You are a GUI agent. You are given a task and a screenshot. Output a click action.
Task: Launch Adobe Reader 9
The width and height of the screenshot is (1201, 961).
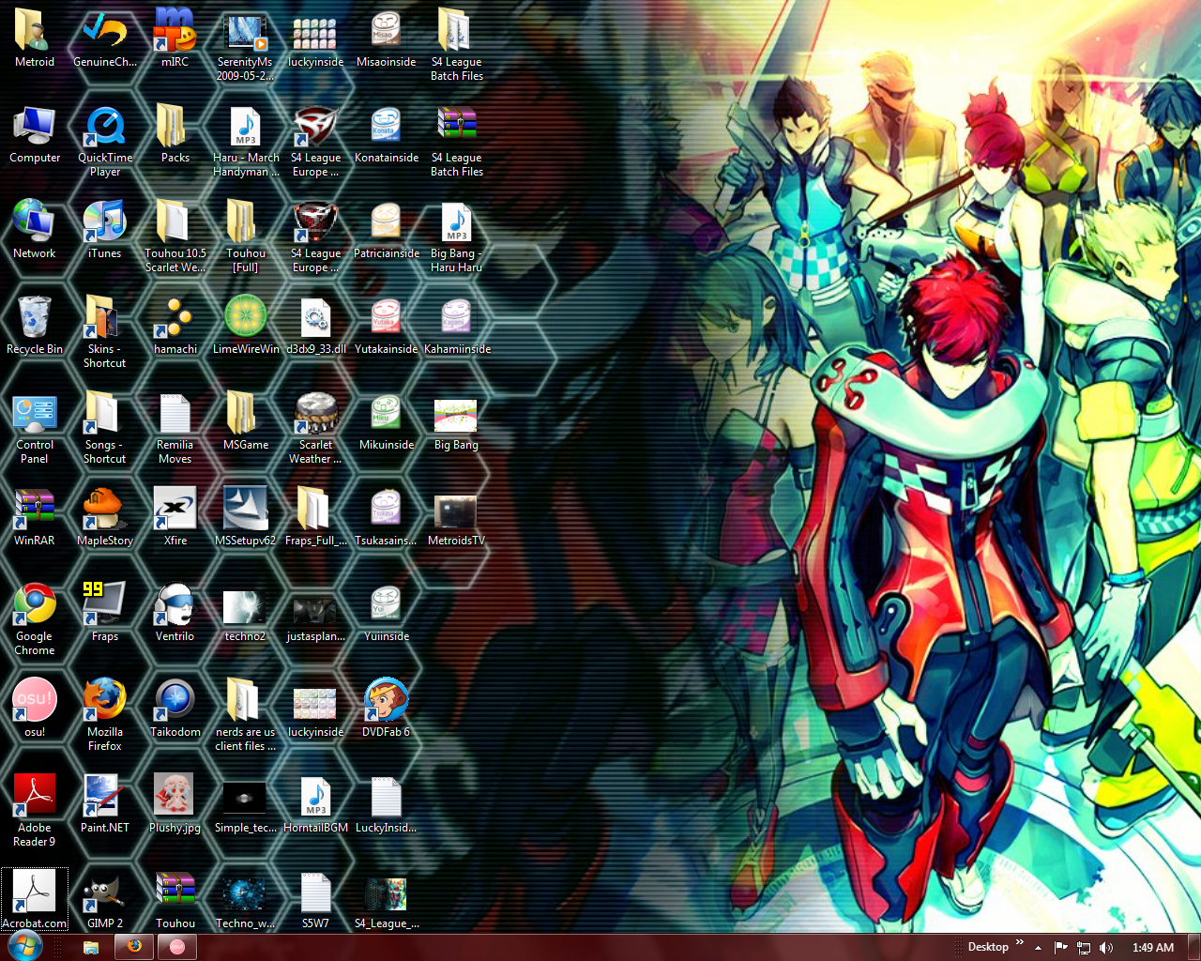tap(35, 811)
